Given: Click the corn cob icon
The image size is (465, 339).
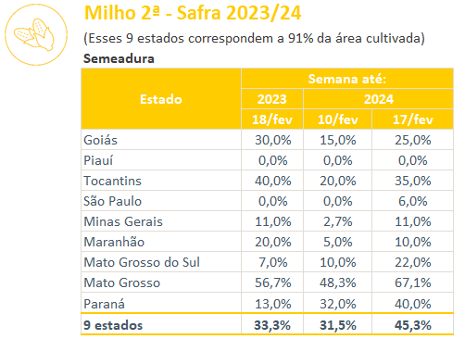Looking at the screenshot, I should point(36,34).
